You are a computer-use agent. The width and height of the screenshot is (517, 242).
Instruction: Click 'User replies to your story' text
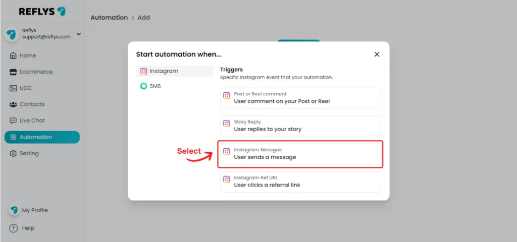[x=268, y=130]
